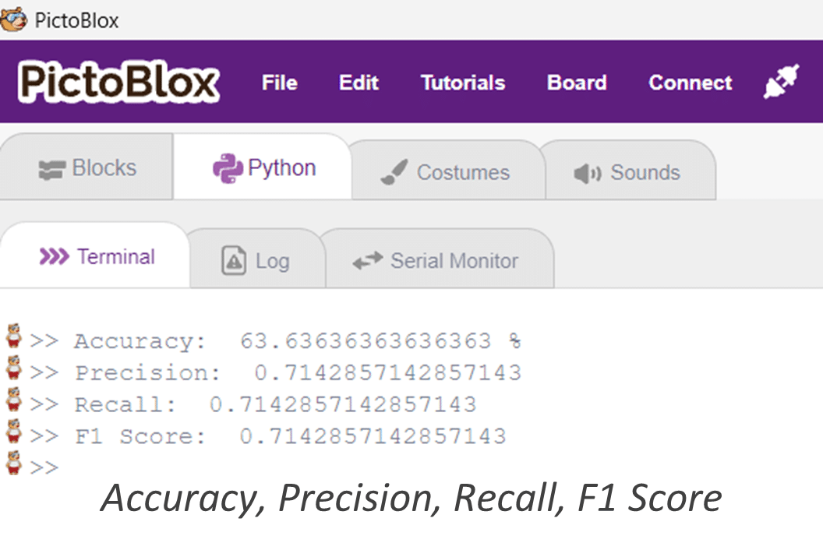Click the Blocks tab icon
The height and width of the screenshot is (557, 823).
pos(51,169)
